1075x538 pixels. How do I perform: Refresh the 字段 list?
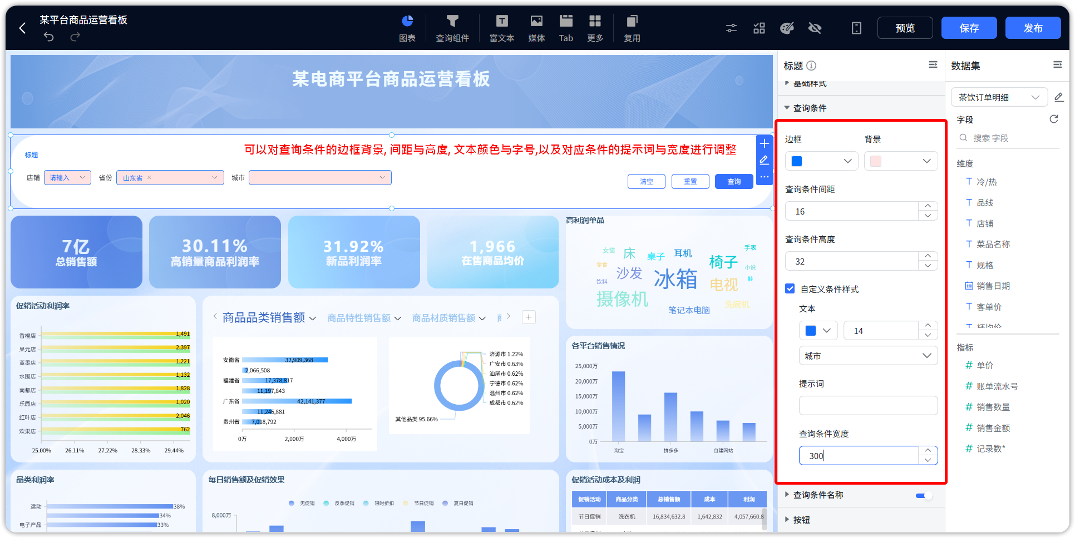coord(1054,119)
